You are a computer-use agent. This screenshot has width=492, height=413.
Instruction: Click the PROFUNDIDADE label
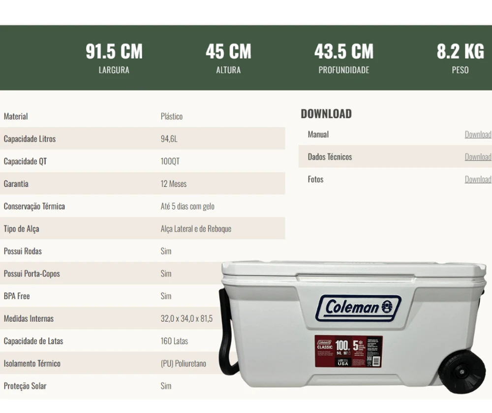coord(344,70)
